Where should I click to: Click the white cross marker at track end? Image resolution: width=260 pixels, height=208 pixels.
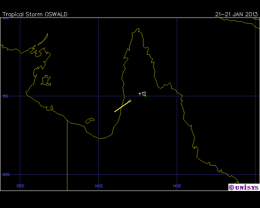130,100
